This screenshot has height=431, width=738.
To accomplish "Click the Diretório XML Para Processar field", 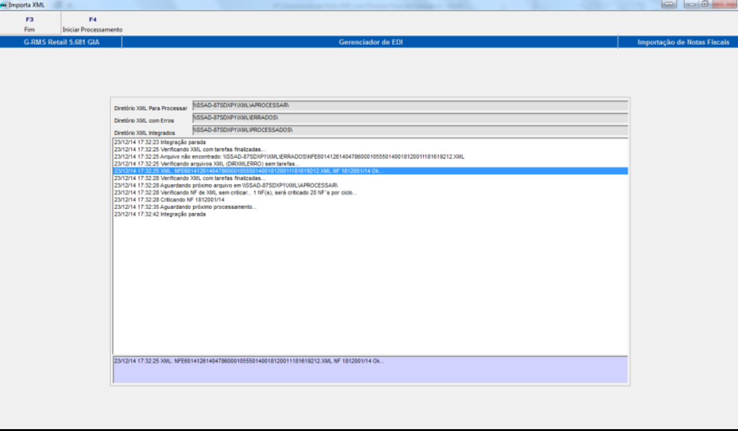I will [x=410, y=106].
